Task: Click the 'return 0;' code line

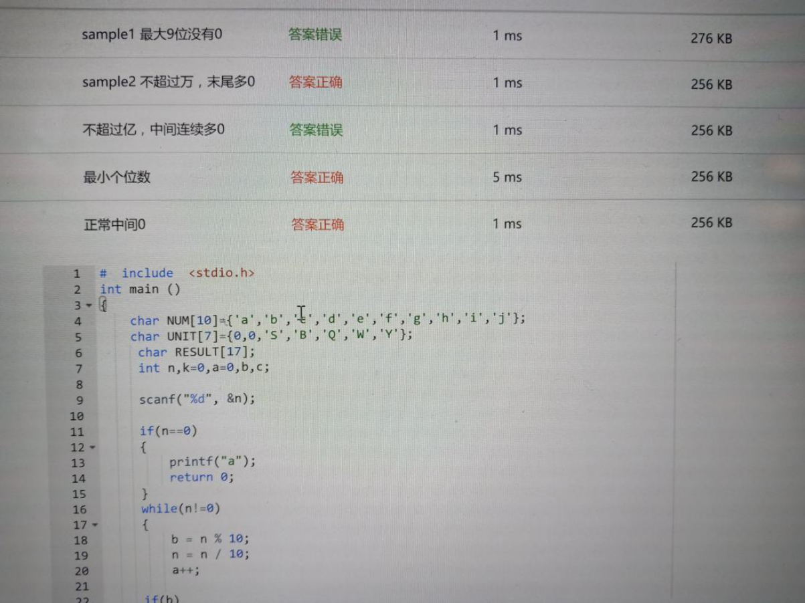Action: pos(202,477)
